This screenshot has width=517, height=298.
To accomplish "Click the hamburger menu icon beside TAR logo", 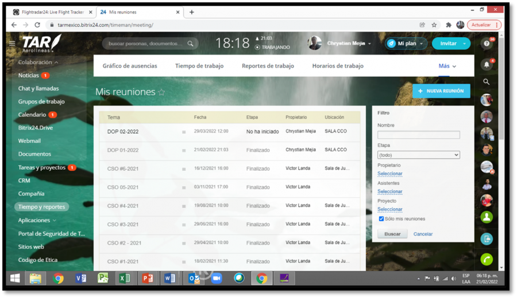I will point(12,44).
